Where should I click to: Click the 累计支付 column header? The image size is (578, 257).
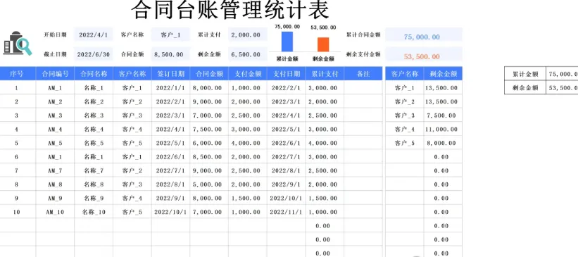[x=325, y=74]
